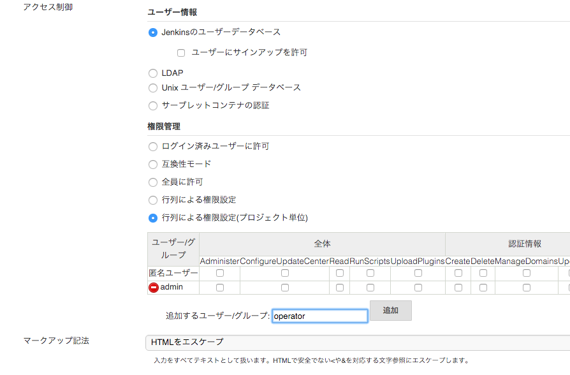Click the Delete column header
This screenshot has height=375, width=570.
(x=483, y=261)
